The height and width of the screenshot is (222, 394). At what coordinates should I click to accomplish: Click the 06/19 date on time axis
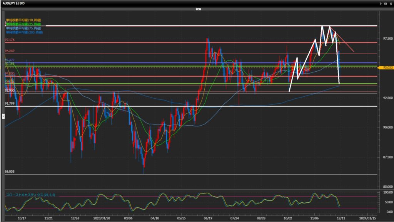click(208, 218)
